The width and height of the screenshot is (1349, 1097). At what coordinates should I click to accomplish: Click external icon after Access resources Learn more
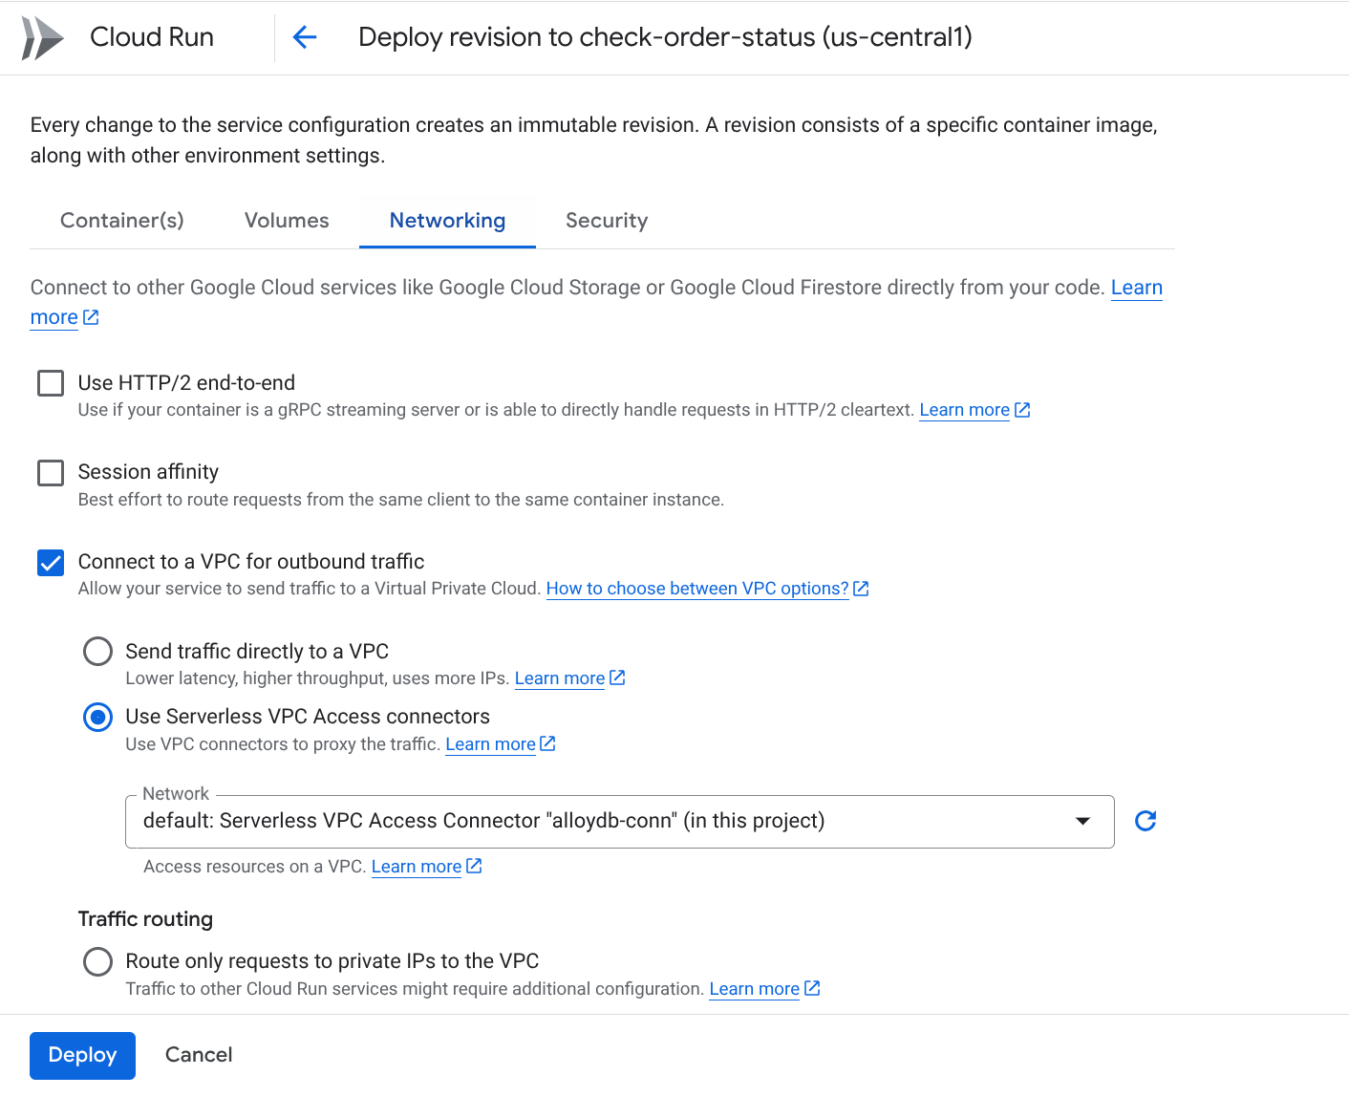click(474, 866)
